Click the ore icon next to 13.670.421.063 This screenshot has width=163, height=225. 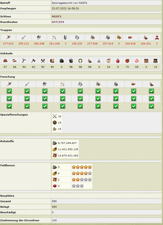55,155
